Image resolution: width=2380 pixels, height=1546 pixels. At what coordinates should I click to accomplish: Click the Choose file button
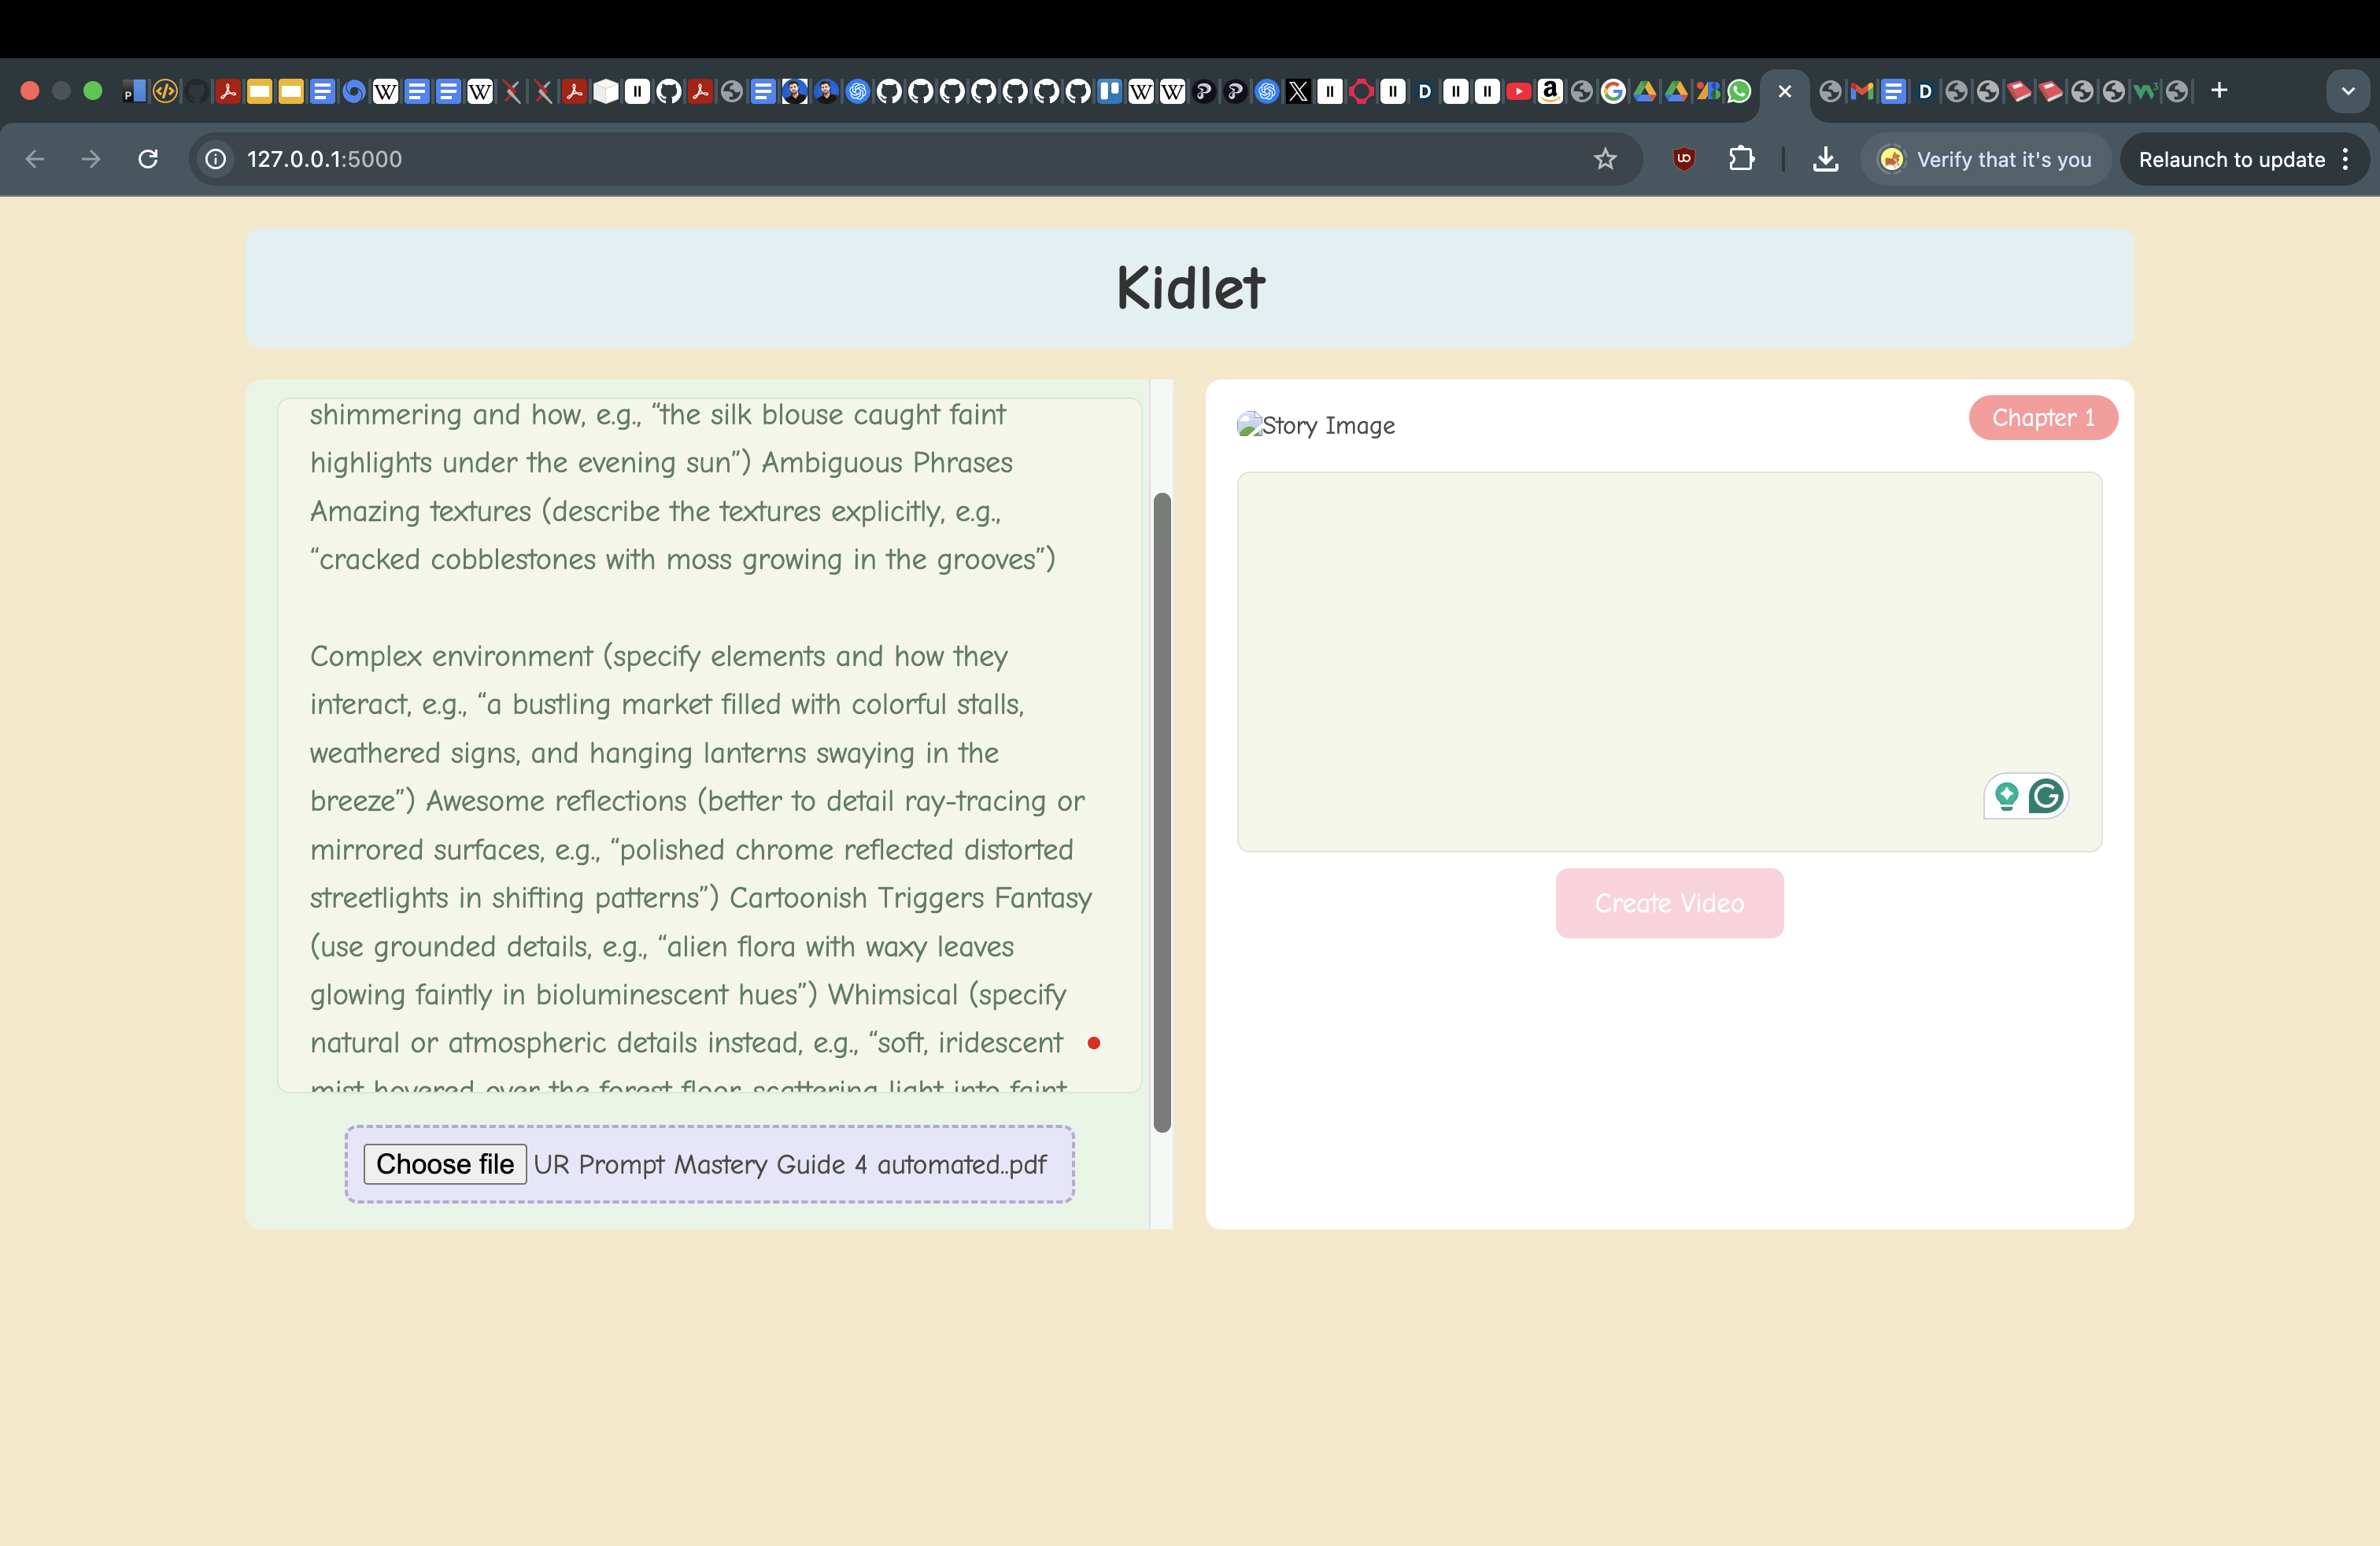point(445,1164)
